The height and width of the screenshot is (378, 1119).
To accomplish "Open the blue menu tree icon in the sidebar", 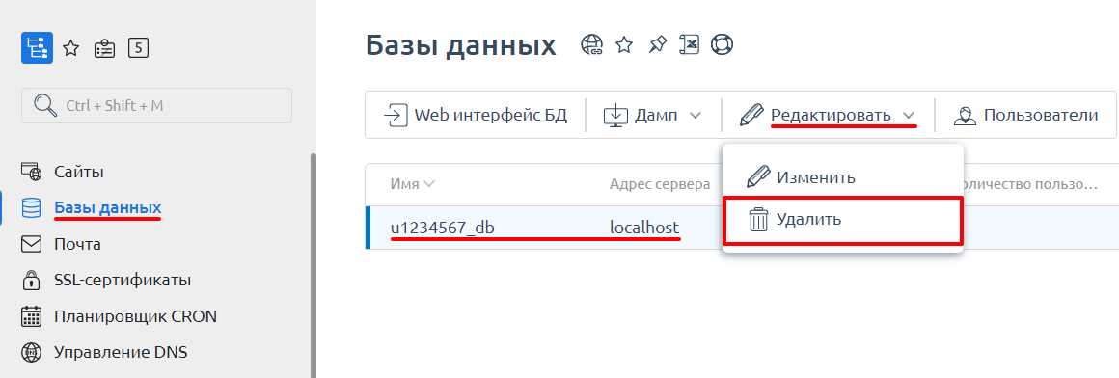I will coord(37,48).
